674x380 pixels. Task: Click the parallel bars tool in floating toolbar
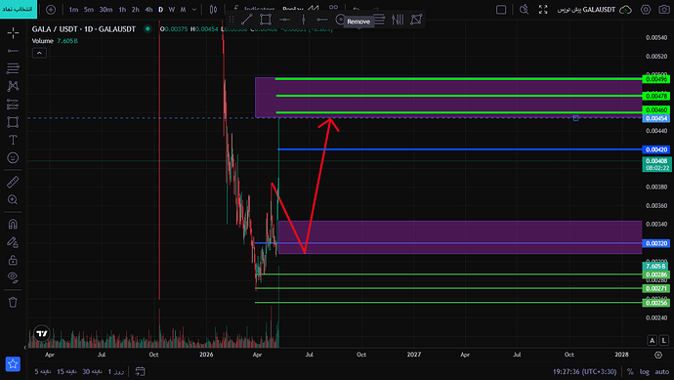[x=398, y=20]
